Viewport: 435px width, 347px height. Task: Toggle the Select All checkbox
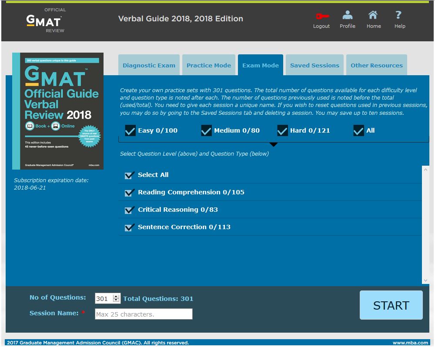pyautogui.click(x=129, y=175)
